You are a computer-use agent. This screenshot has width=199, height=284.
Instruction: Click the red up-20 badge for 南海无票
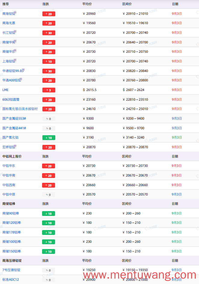click(49, 23)
